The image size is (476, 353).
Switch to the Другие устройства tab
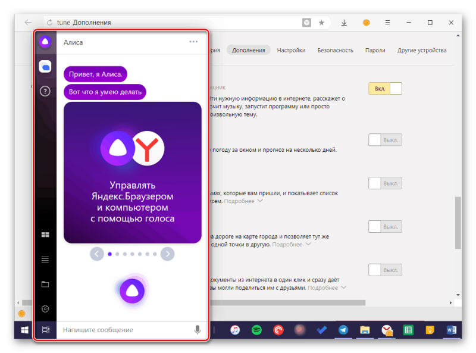point(422,50)
